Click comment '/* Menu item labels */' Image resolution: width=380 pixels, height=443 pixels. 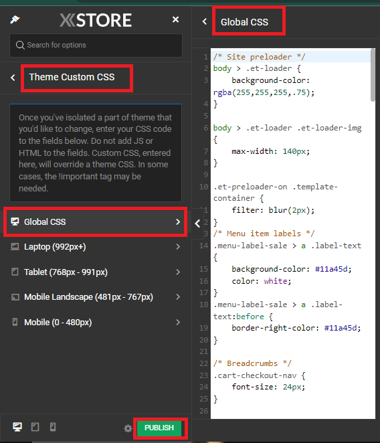coord(264,234)
